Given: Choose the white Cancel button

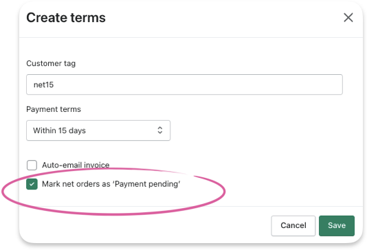Looking at the screenshot, I should point(293,226).
